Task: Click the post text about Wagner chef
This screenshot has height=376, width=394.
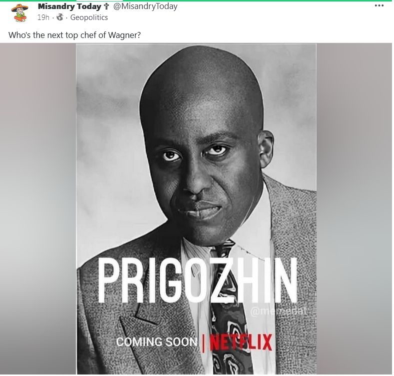Action: click(x=74, y=35)
